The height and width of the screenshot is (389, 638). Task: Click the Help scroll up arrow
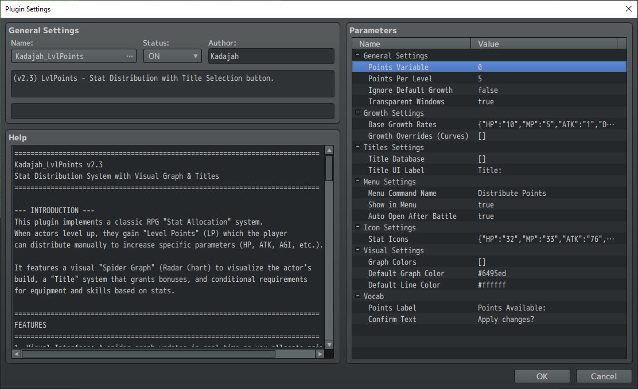[329, 151]
